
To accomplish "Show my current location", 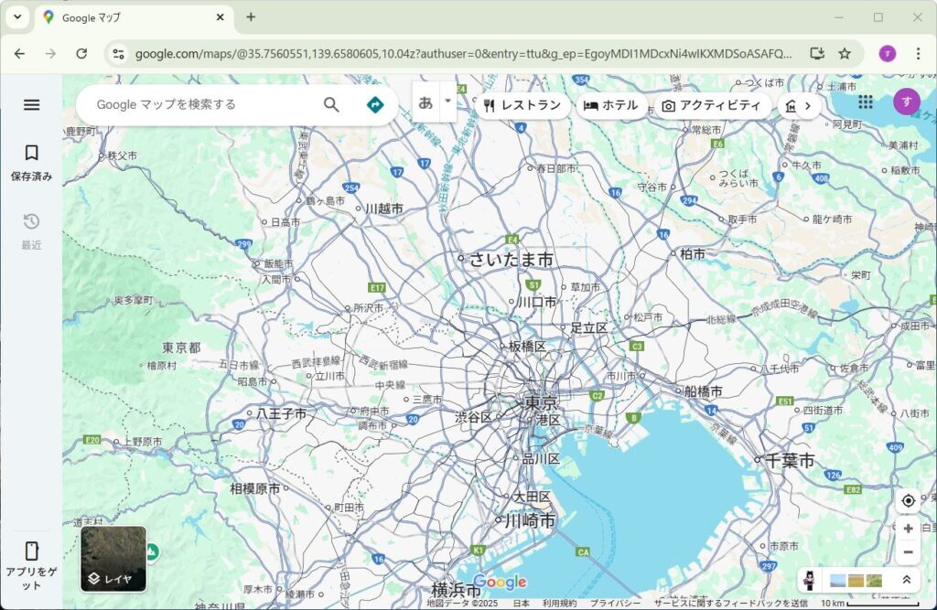I will click(909, 500).
